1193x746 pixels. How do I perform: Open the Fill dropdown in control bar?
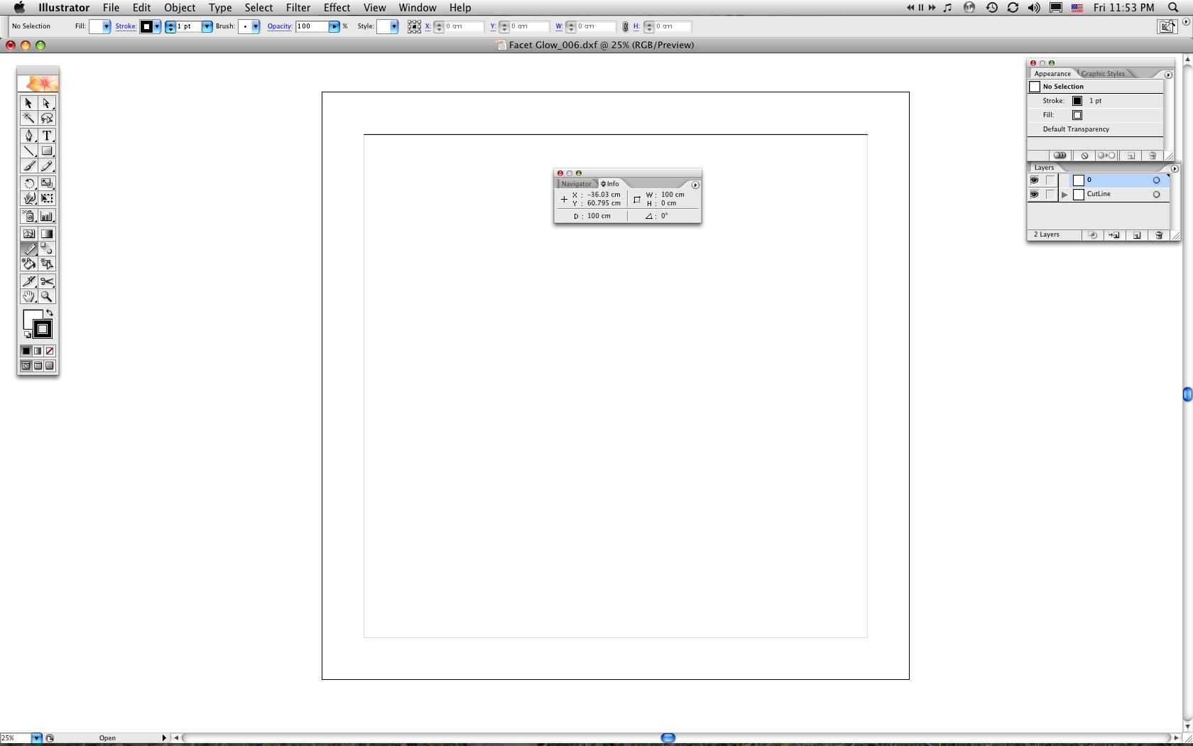pos(106,27)
